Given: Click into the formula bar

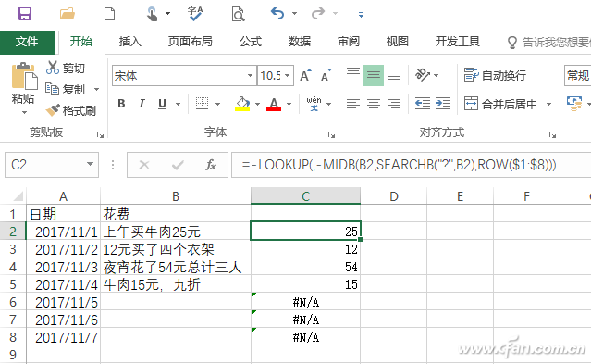Looking at the screenshot, I should coord(412,165).
